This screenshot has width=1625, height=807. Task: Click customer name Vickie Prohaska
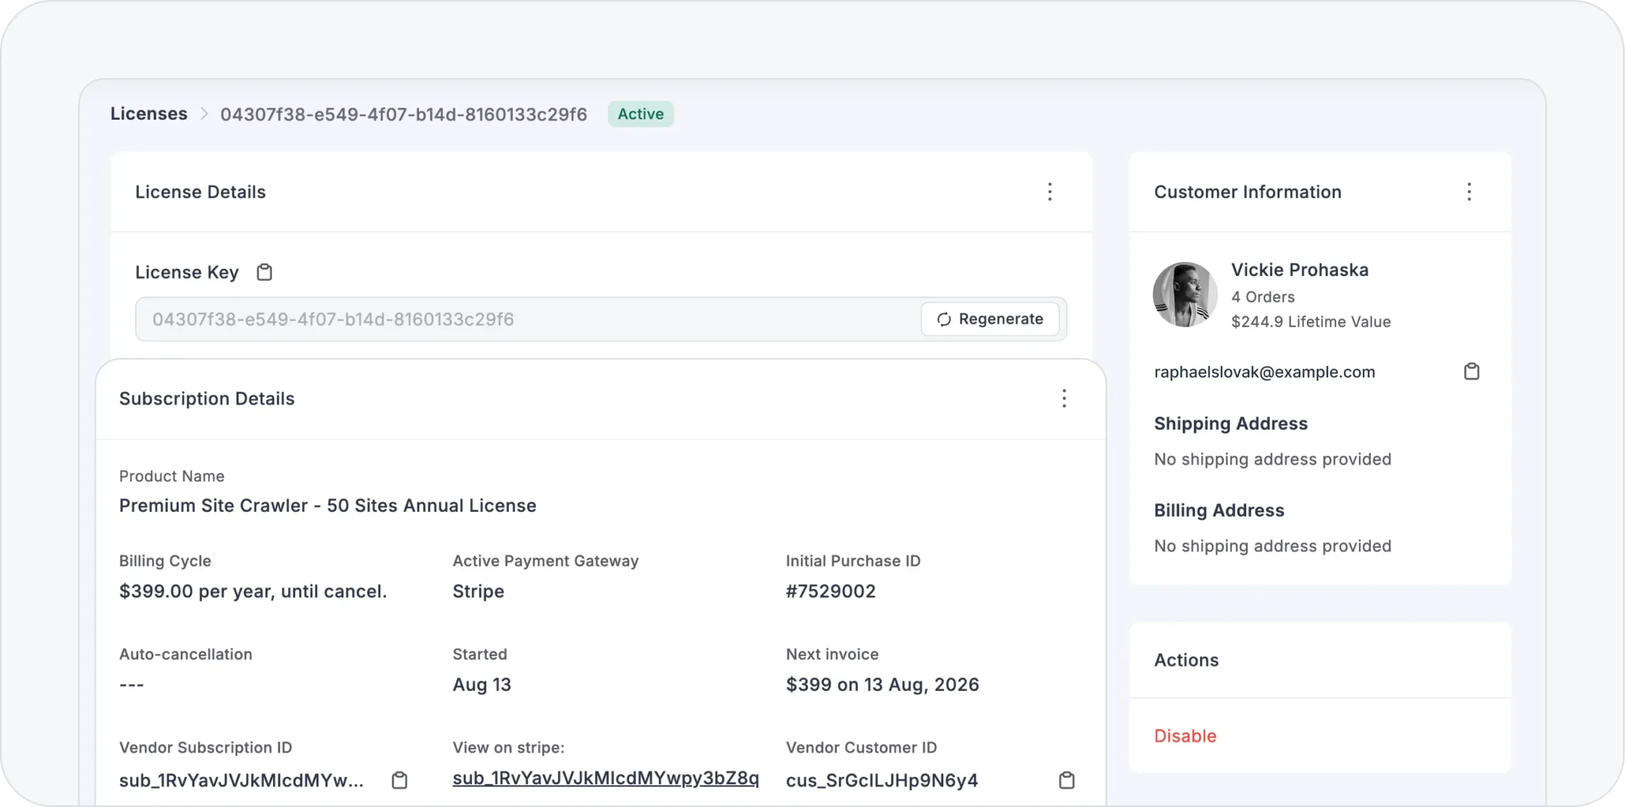point(1299,270)
